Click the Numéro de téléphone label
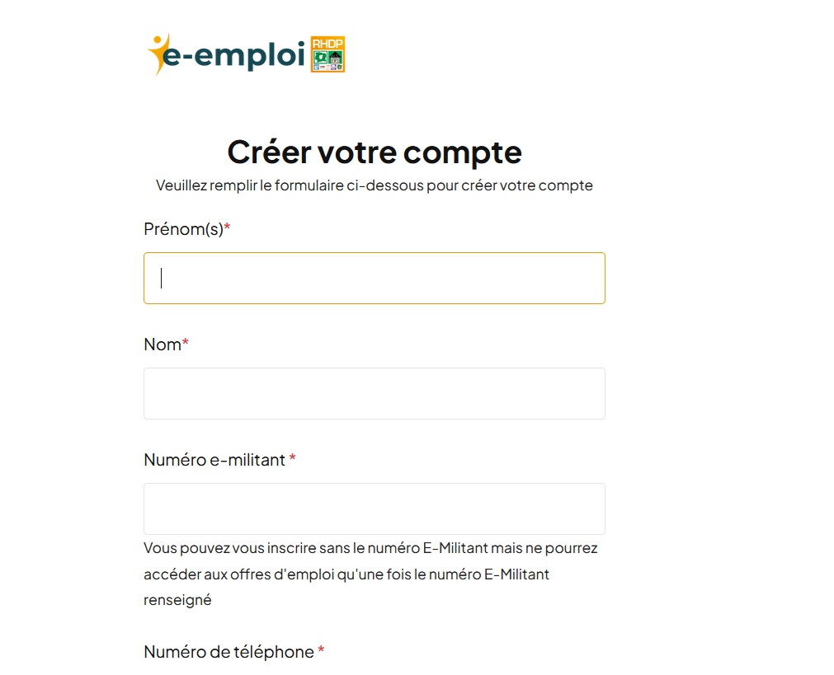Screen dimensions: 834x675 pyautogui.click(x=229, y=652)
